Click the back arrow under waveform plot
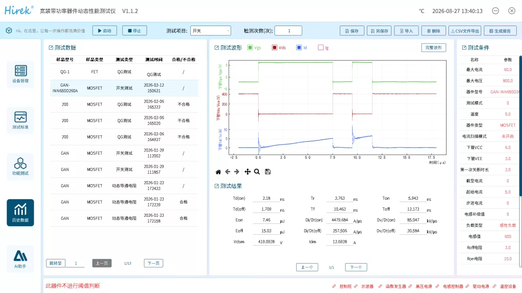The height and width of the screenshot is (293, 522). coord(228,172)
